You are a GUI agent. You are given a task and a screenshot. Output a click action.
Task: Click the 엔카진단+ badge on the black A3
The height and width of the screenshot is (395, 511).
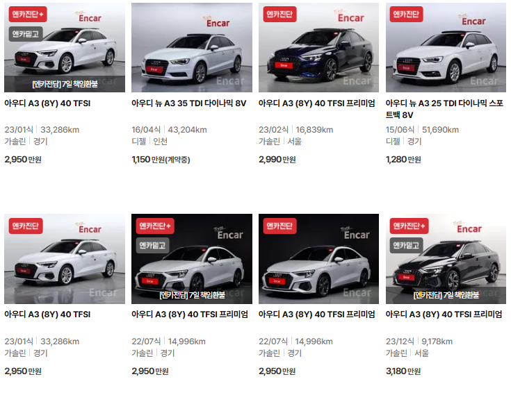tap(409, 226)
